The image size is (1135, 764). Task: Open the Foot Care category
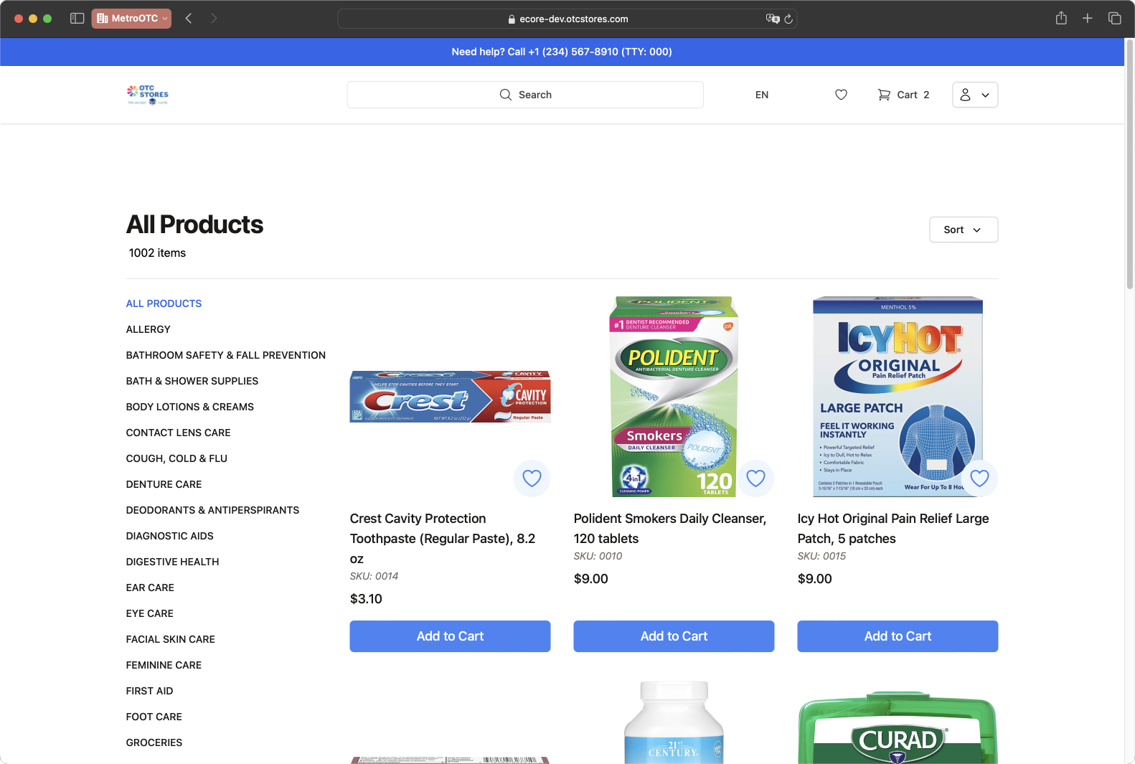154,717
